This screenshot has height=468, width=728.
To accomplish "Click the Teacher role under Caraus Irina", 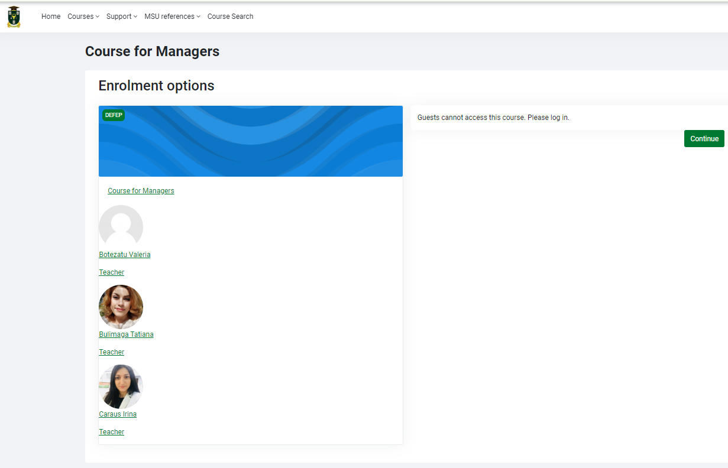I will coord(111,432).
